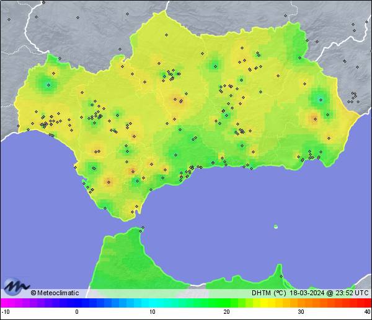Select the station inside the cyan cold spot in the west
372x320 pixels.
click(48, 85)
